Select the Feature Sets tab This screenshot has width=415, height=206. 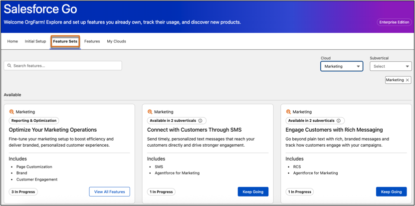pyautogui.click(x=65, y=41)
